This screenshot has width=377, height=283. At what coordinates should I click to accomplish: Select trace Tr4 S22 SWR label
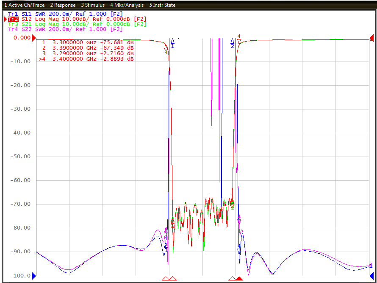pos(65,29)
